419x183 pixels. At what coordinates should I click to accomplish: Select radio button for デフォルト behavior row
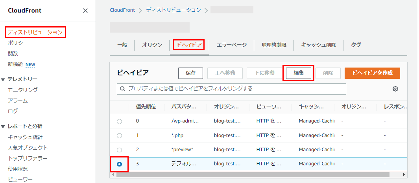[x=119, y=164]
